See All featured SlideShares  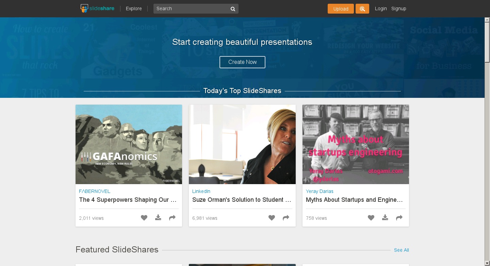click(x=401, y=250)
